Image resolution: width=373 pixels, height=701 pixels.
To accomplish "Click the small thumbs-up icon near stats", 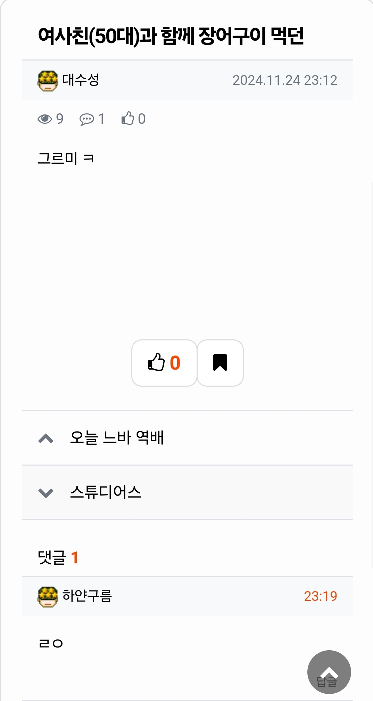I will (128, 119).
